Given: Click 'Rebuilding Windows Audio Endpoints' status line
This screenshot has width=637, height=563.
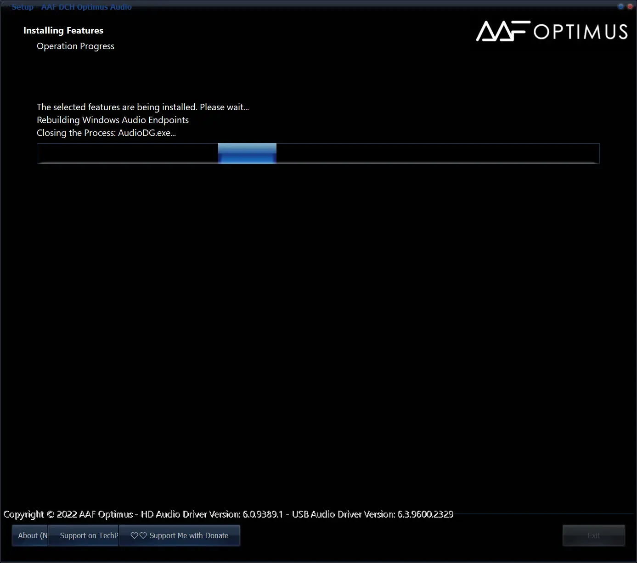Looking at the screenshot, I should (113, 120).
